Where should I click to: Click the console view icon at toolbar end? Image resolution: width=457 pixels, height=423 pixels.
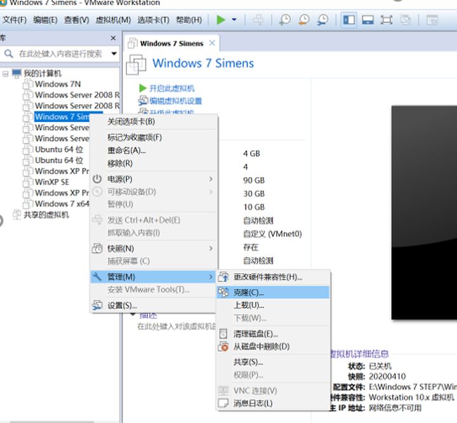(432, 20)
